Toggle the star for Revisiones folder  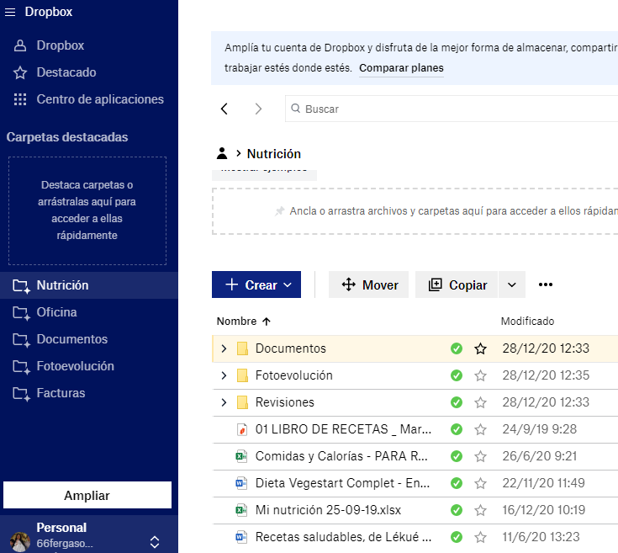tap(481, 402)
